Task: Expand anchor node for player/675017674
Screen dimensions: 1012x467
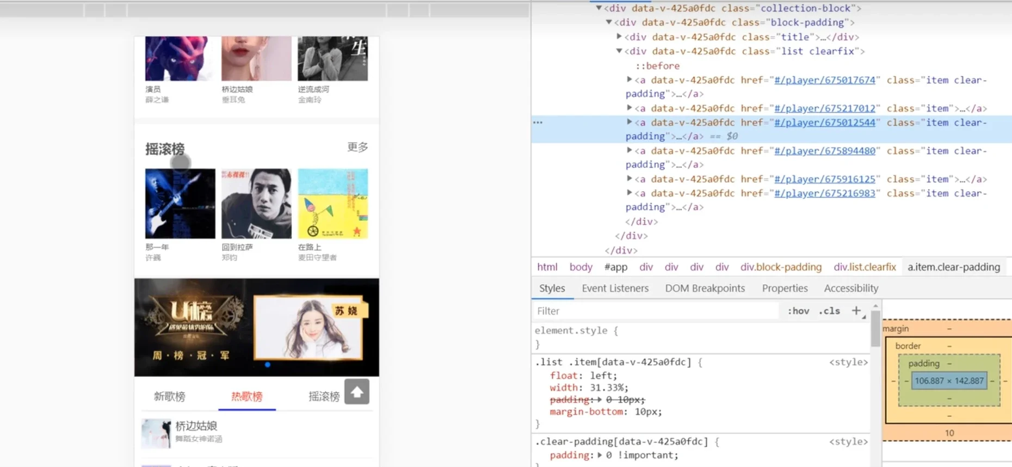Action: pos(630,79)
